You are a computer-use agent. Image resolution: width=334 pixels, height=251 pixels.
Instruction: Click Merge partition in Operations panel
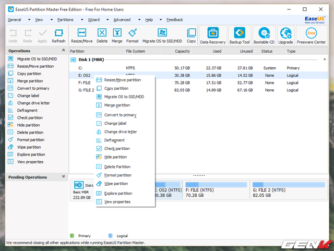[30, 81]
